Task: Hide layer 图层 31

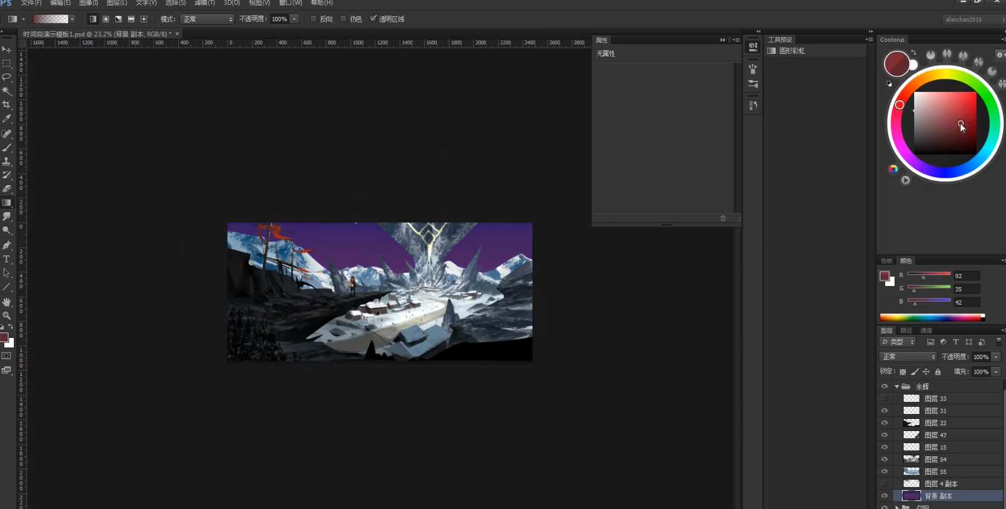Action: [x=885, y=410]
